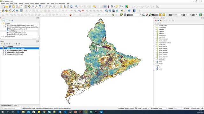Select Recently used in Processing Toolbox
This screenshot has height=114, width=204.
(x=163, y=26)
